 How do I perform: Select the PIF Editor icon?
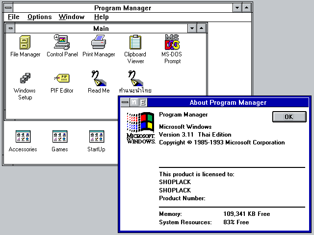(62, 78)
